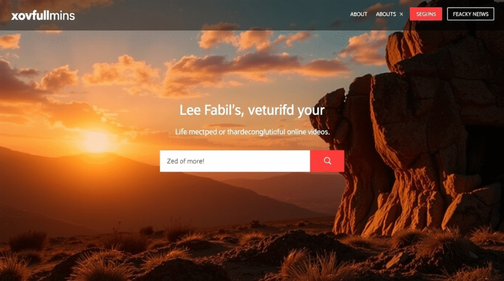Click the 'Zed of more!' placeholder text
The width and height of the screenshot is (504, 281).
coord(186,161)
